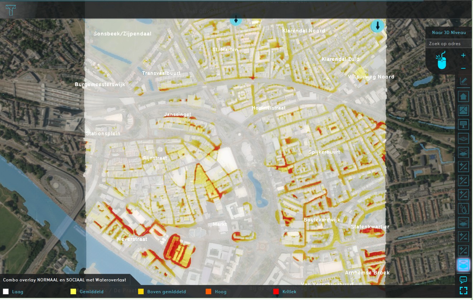Screen dimensions: 473x300
Task: Open the measuring ruler tool
Action: tap(463, 81)
